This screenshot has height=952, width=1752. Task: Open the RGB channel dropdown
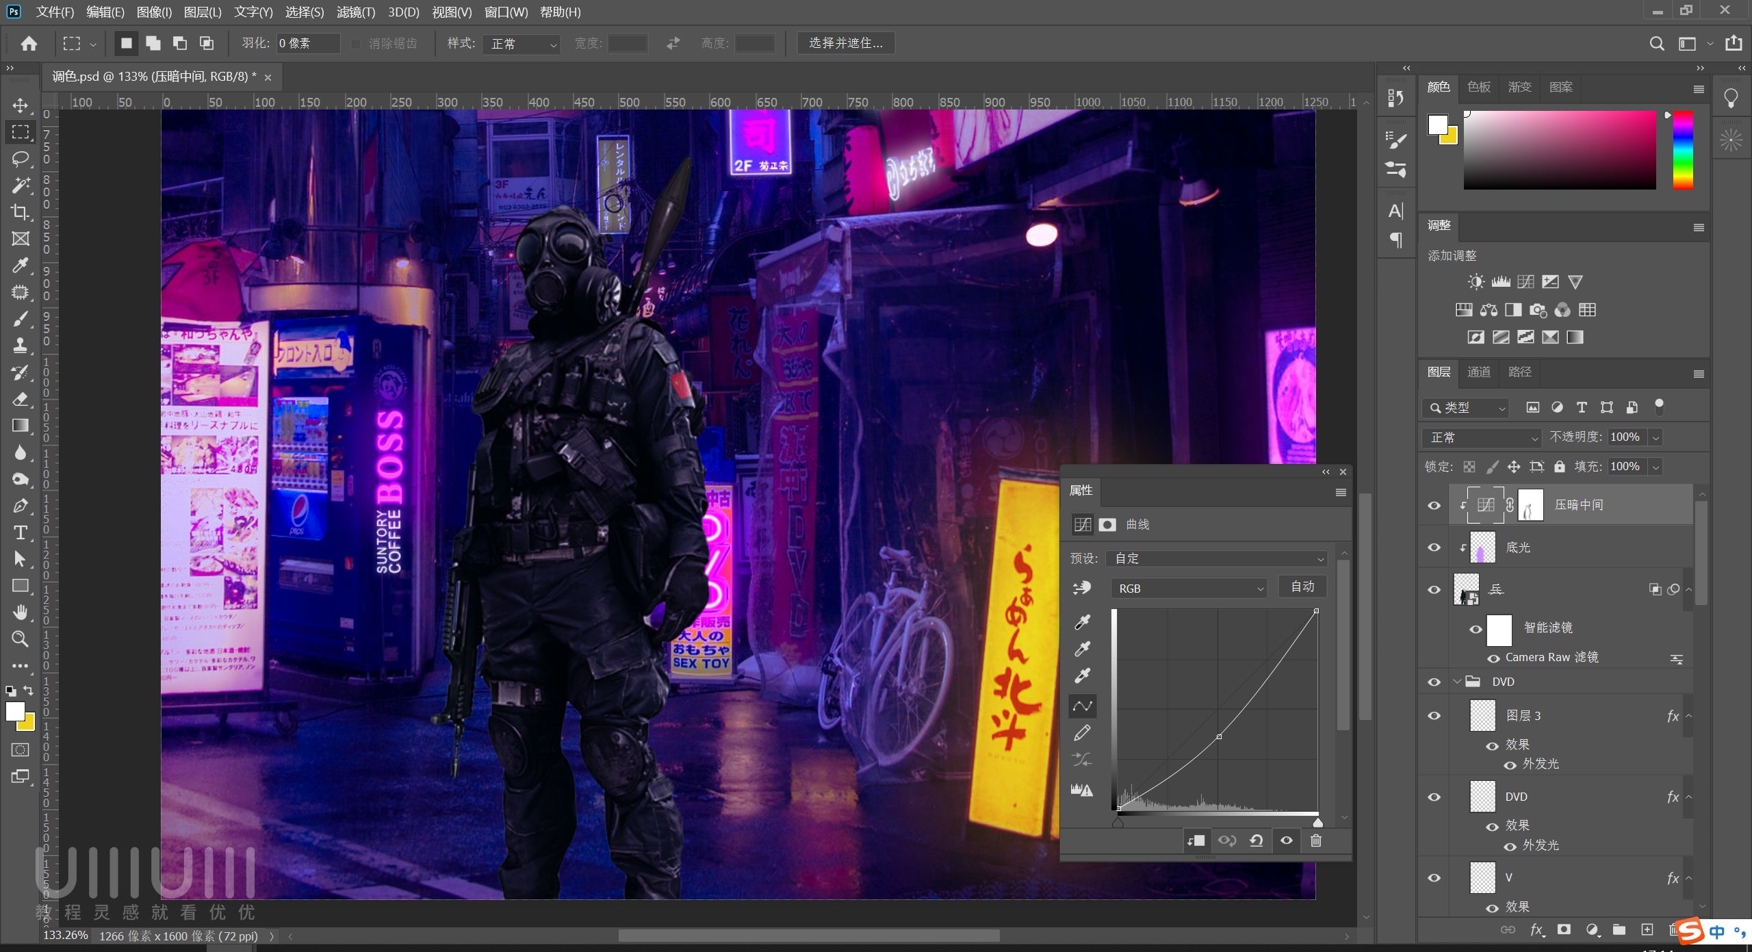click(1189, 588)
